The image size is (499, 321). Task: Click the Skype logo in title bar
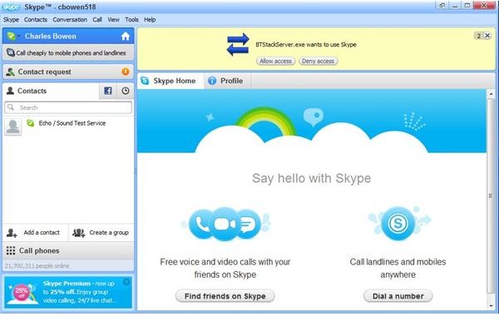[11, 7]
